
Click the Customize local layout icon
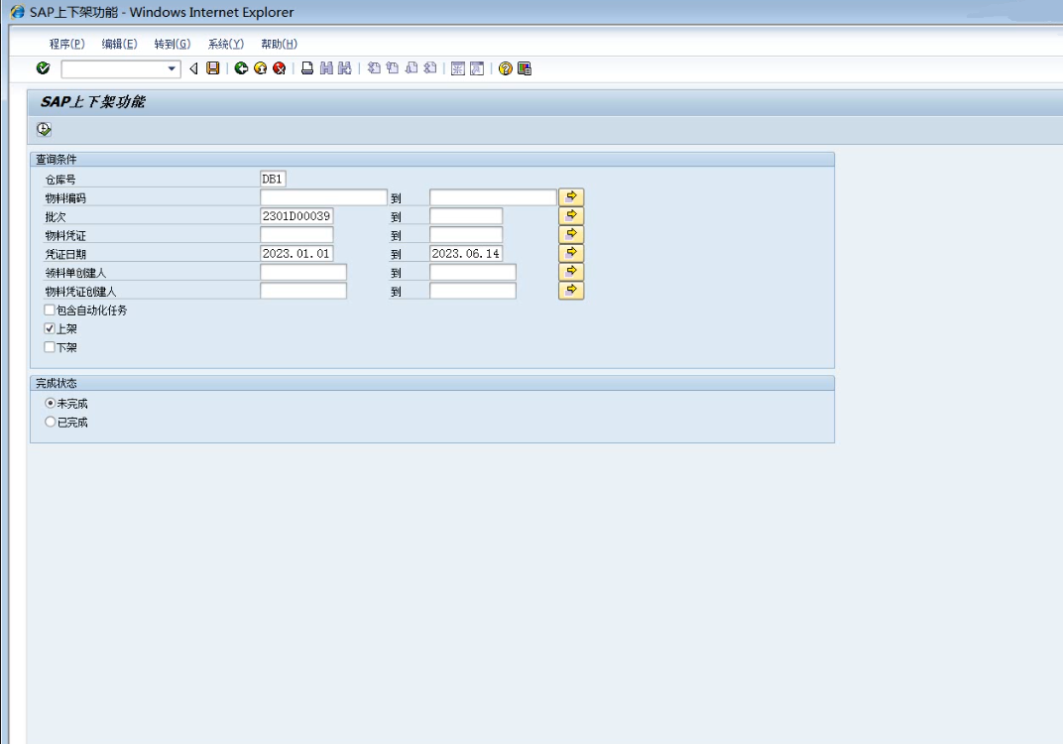[x=525, y=68]
